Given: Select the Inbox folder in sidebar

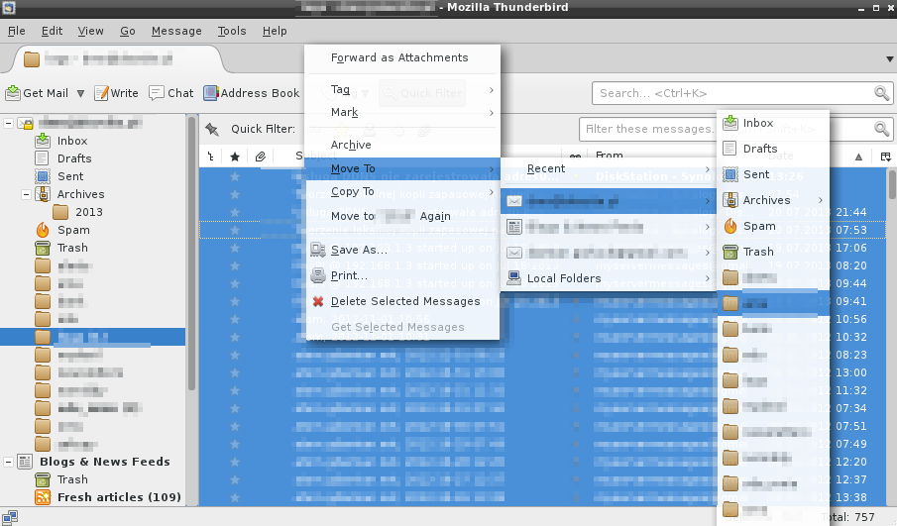Looking at the screenshot, I should pyautogui.click(x=71, y=141).
